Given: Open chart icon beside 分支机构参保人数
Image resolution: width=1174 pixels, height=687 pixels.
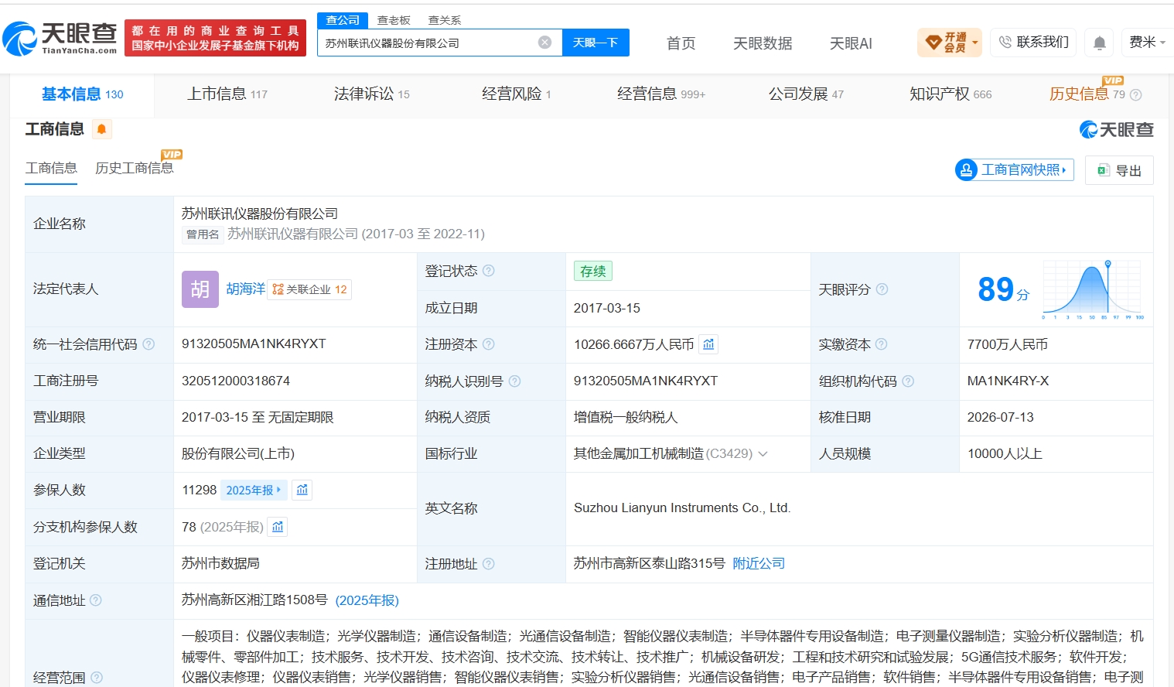Looking at the screenshot, I should pyautogui.click(x=278, y=527).
